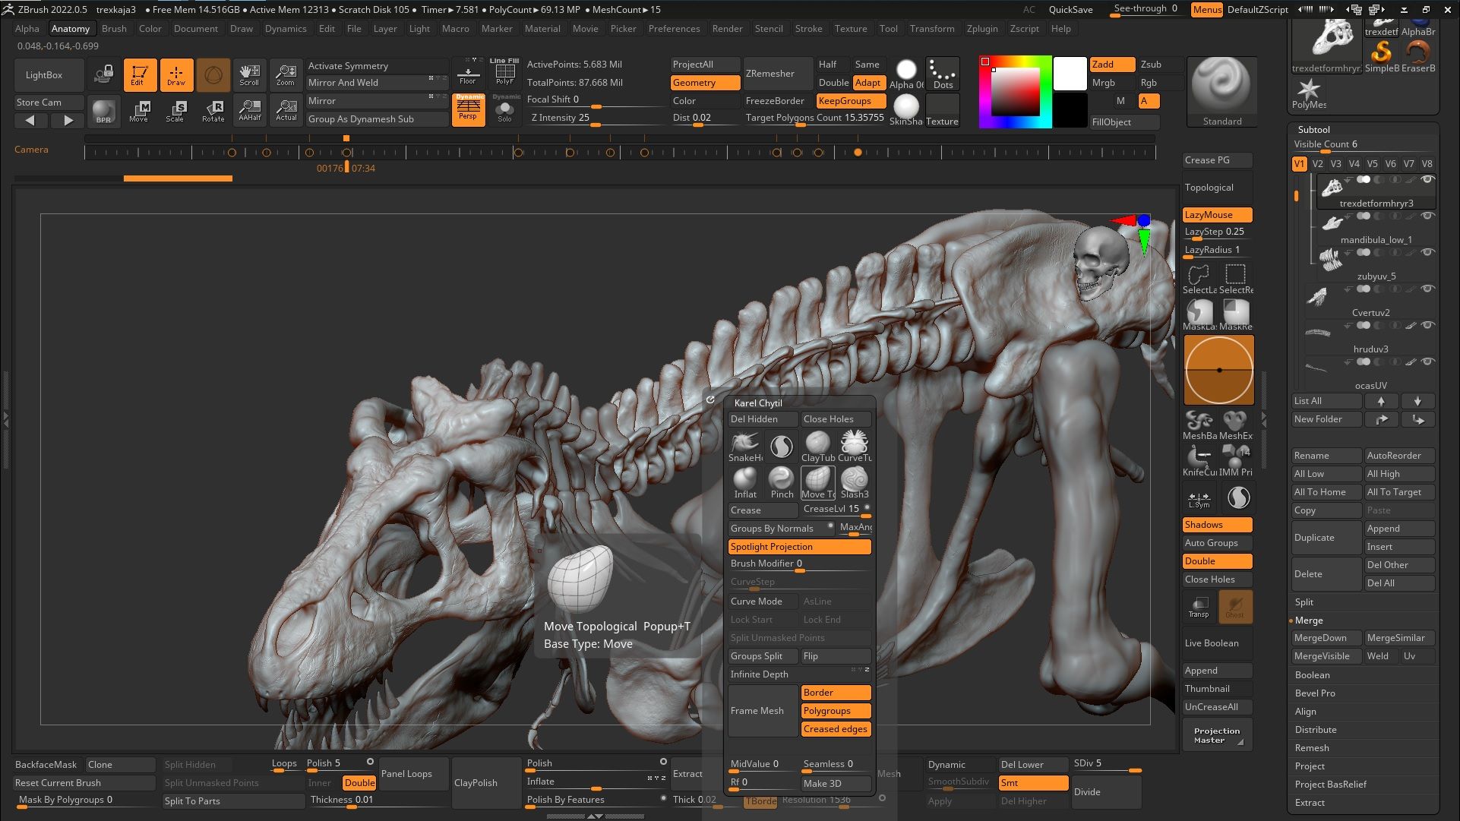Screen dimensions: 1460x821
Task: Disable Spotlight Projection toggle
Action: coord(798,547)
